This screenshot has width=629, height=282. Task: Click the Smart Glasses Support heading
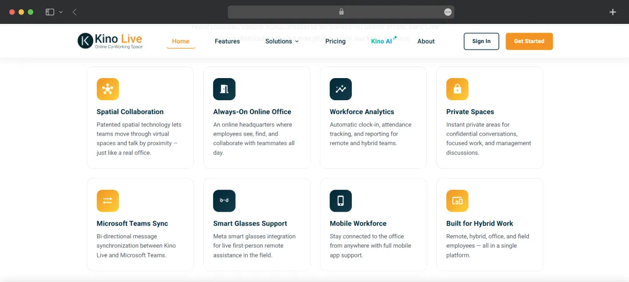point(250,223)
